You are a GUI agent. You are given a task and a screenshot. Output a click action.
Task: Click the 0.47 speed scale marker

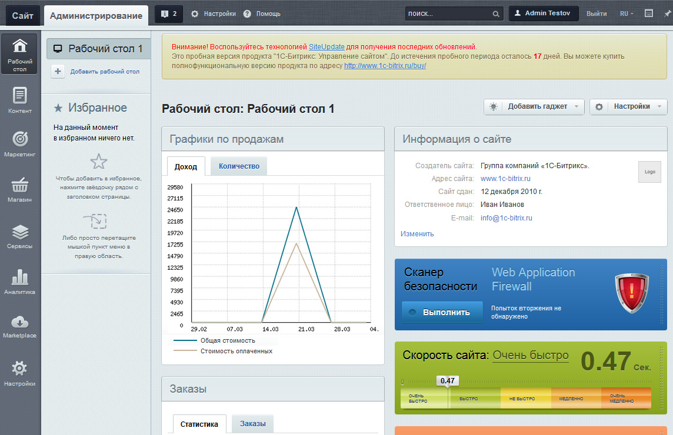click(x=448, y=381)
